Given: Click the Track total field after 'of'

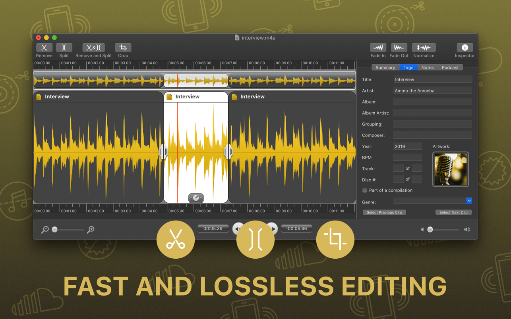Looking at the screenshot, I should 417,168.
